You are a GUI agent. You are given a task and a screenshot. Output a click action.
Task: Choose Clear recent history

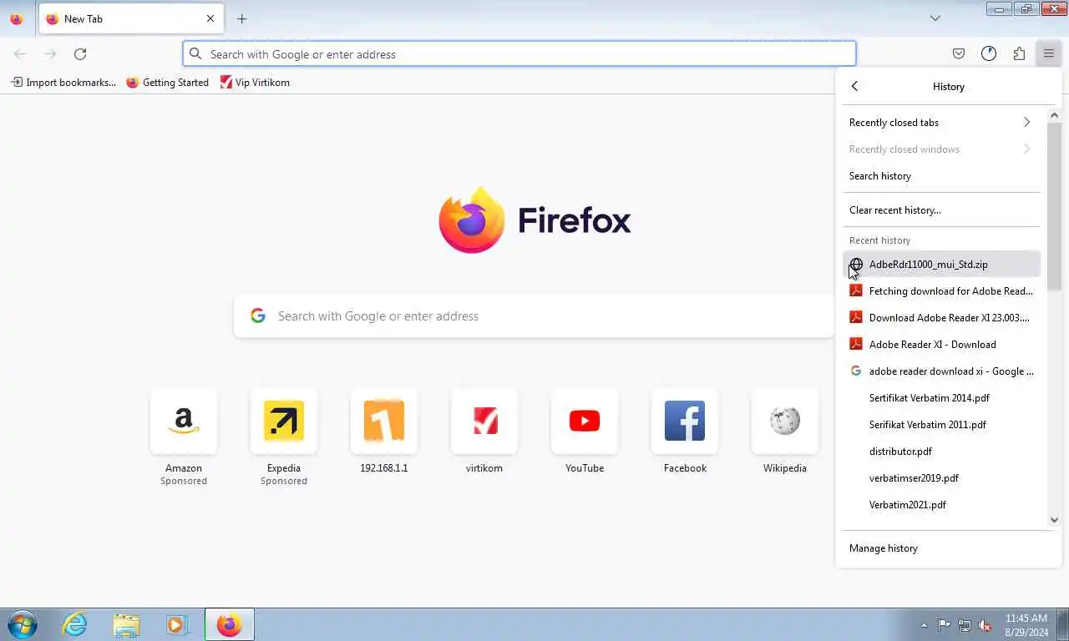[x=941, y=210]
